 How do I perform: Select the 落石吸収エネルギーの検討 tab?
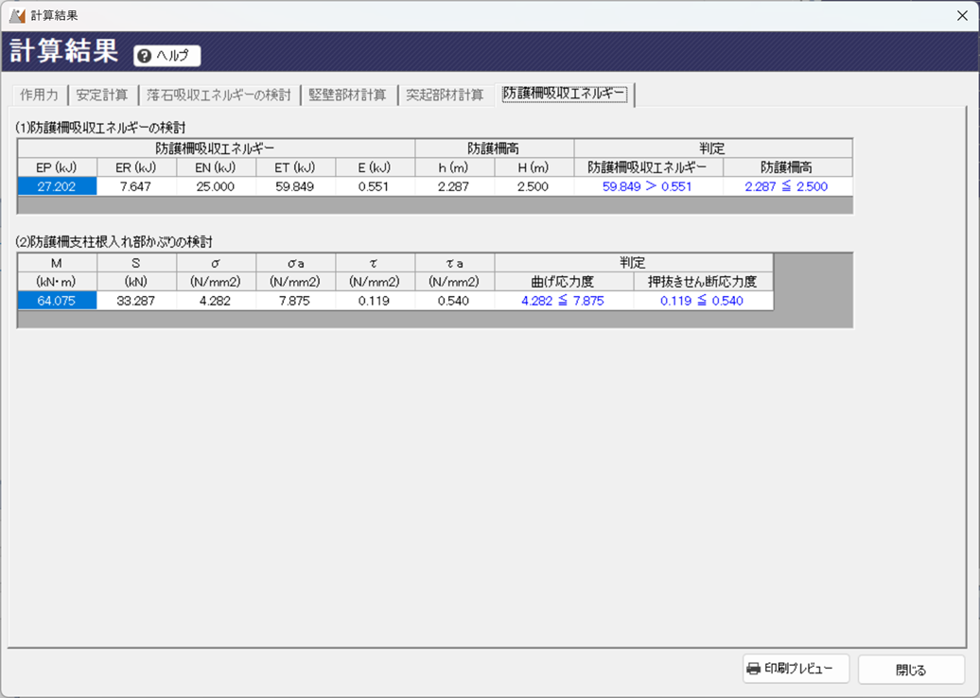[219, 95]
